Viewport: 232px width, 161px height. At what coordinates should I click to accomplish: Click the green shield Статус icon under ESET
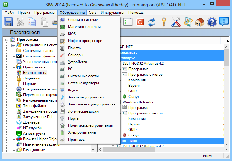coord(124,97)
